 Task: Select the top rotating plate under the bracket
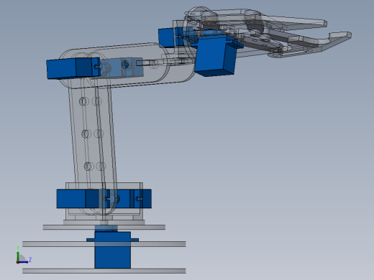pyautogui.click(x=104, y=227)
